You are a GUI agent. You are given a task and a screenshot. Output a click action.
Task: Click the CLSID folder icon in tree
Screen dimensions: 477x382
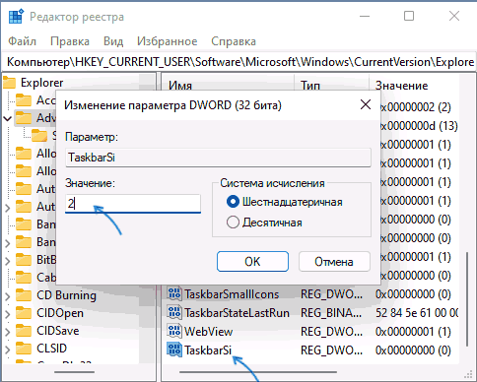tap(24, 349)
